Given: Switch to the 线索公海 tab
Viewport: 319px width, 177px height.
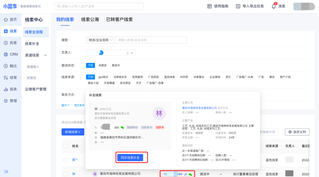Looking at the screenshot, I should (90, 19).
